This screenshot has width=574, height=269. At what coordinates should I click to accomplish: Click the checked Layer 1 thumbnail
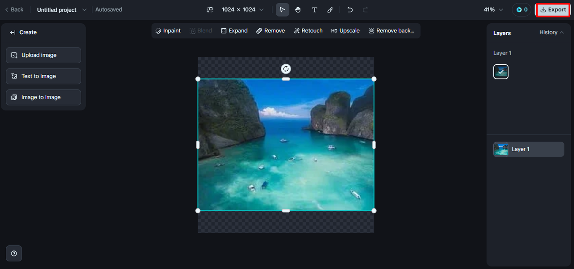coord(501,71)
